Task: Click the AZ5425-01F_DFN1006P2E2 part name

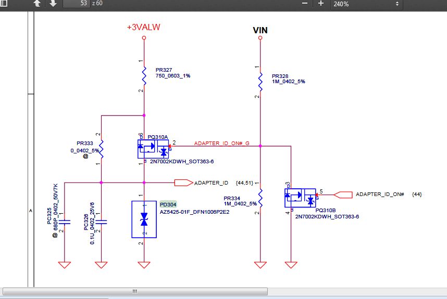Action: [194, 212]
